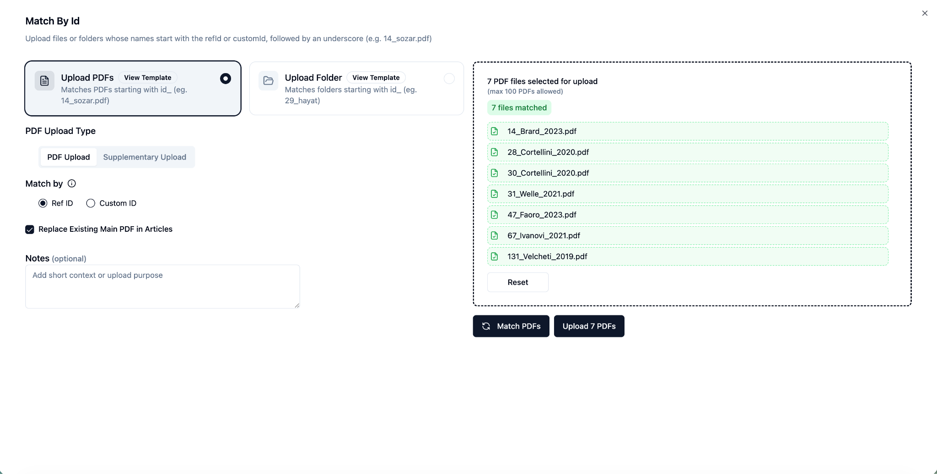Screen dimensions: 937x474
Task: View Template for Upload Folder
Action: (376, 78)
